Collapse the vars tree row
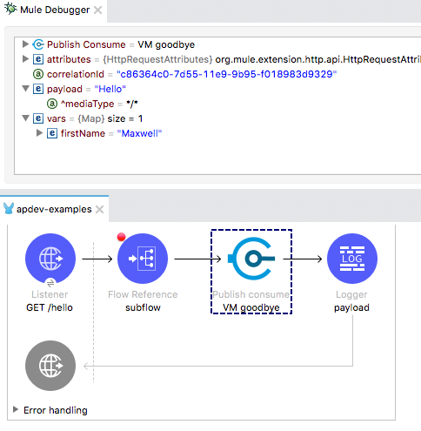 click(x=25, y=118)
